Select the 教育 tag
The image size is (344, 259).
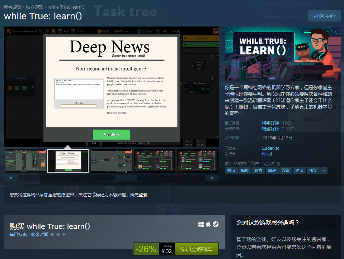click(258, 171)
